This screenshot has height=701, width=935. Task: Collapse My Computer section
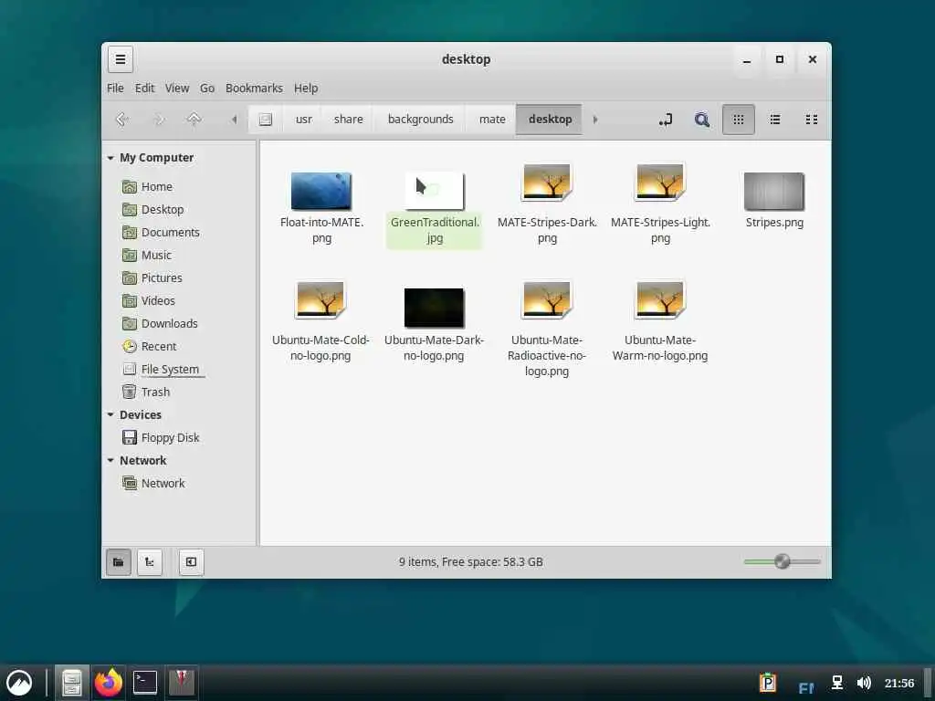[110, 158]
